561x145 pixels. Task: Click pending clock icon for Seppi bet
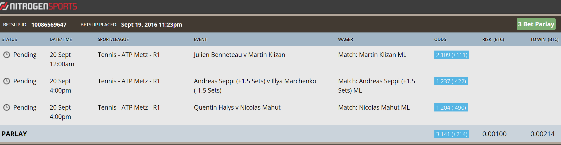7,81
